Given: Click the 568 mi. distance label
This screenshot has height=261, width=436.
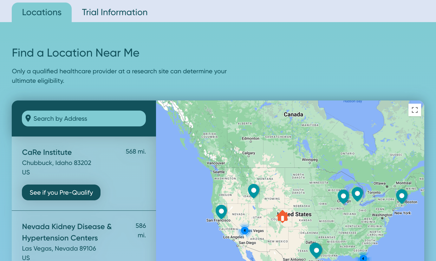Looking at the screenshot, I should tap(136, 152).
